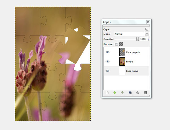The height and width of the screenshot is (130, 170).
Task: Hide the Capa nueva layer
Action: [107, 71]
